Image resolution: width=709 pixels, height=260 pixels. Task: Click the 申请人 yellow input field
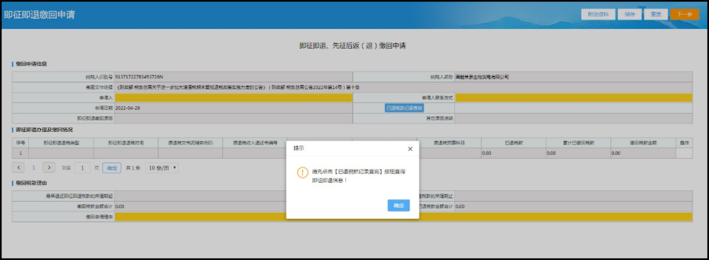pyautogui.click(x=234, y=98)
